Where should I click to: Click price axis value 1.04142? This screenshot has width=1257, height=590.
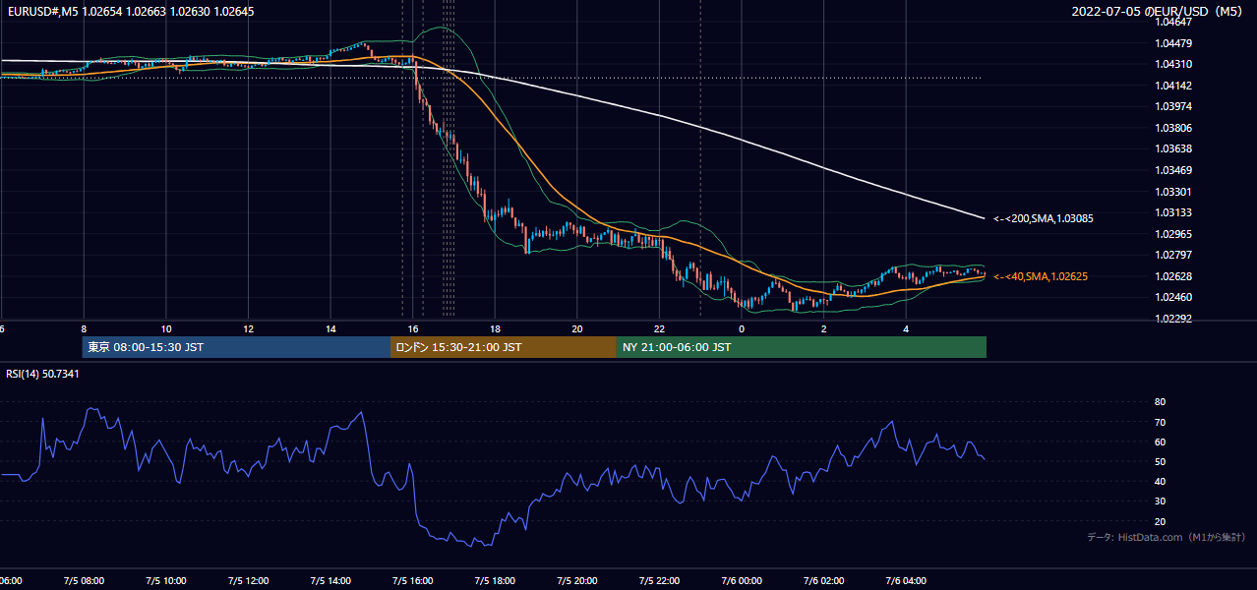[x=1173, y=86]
